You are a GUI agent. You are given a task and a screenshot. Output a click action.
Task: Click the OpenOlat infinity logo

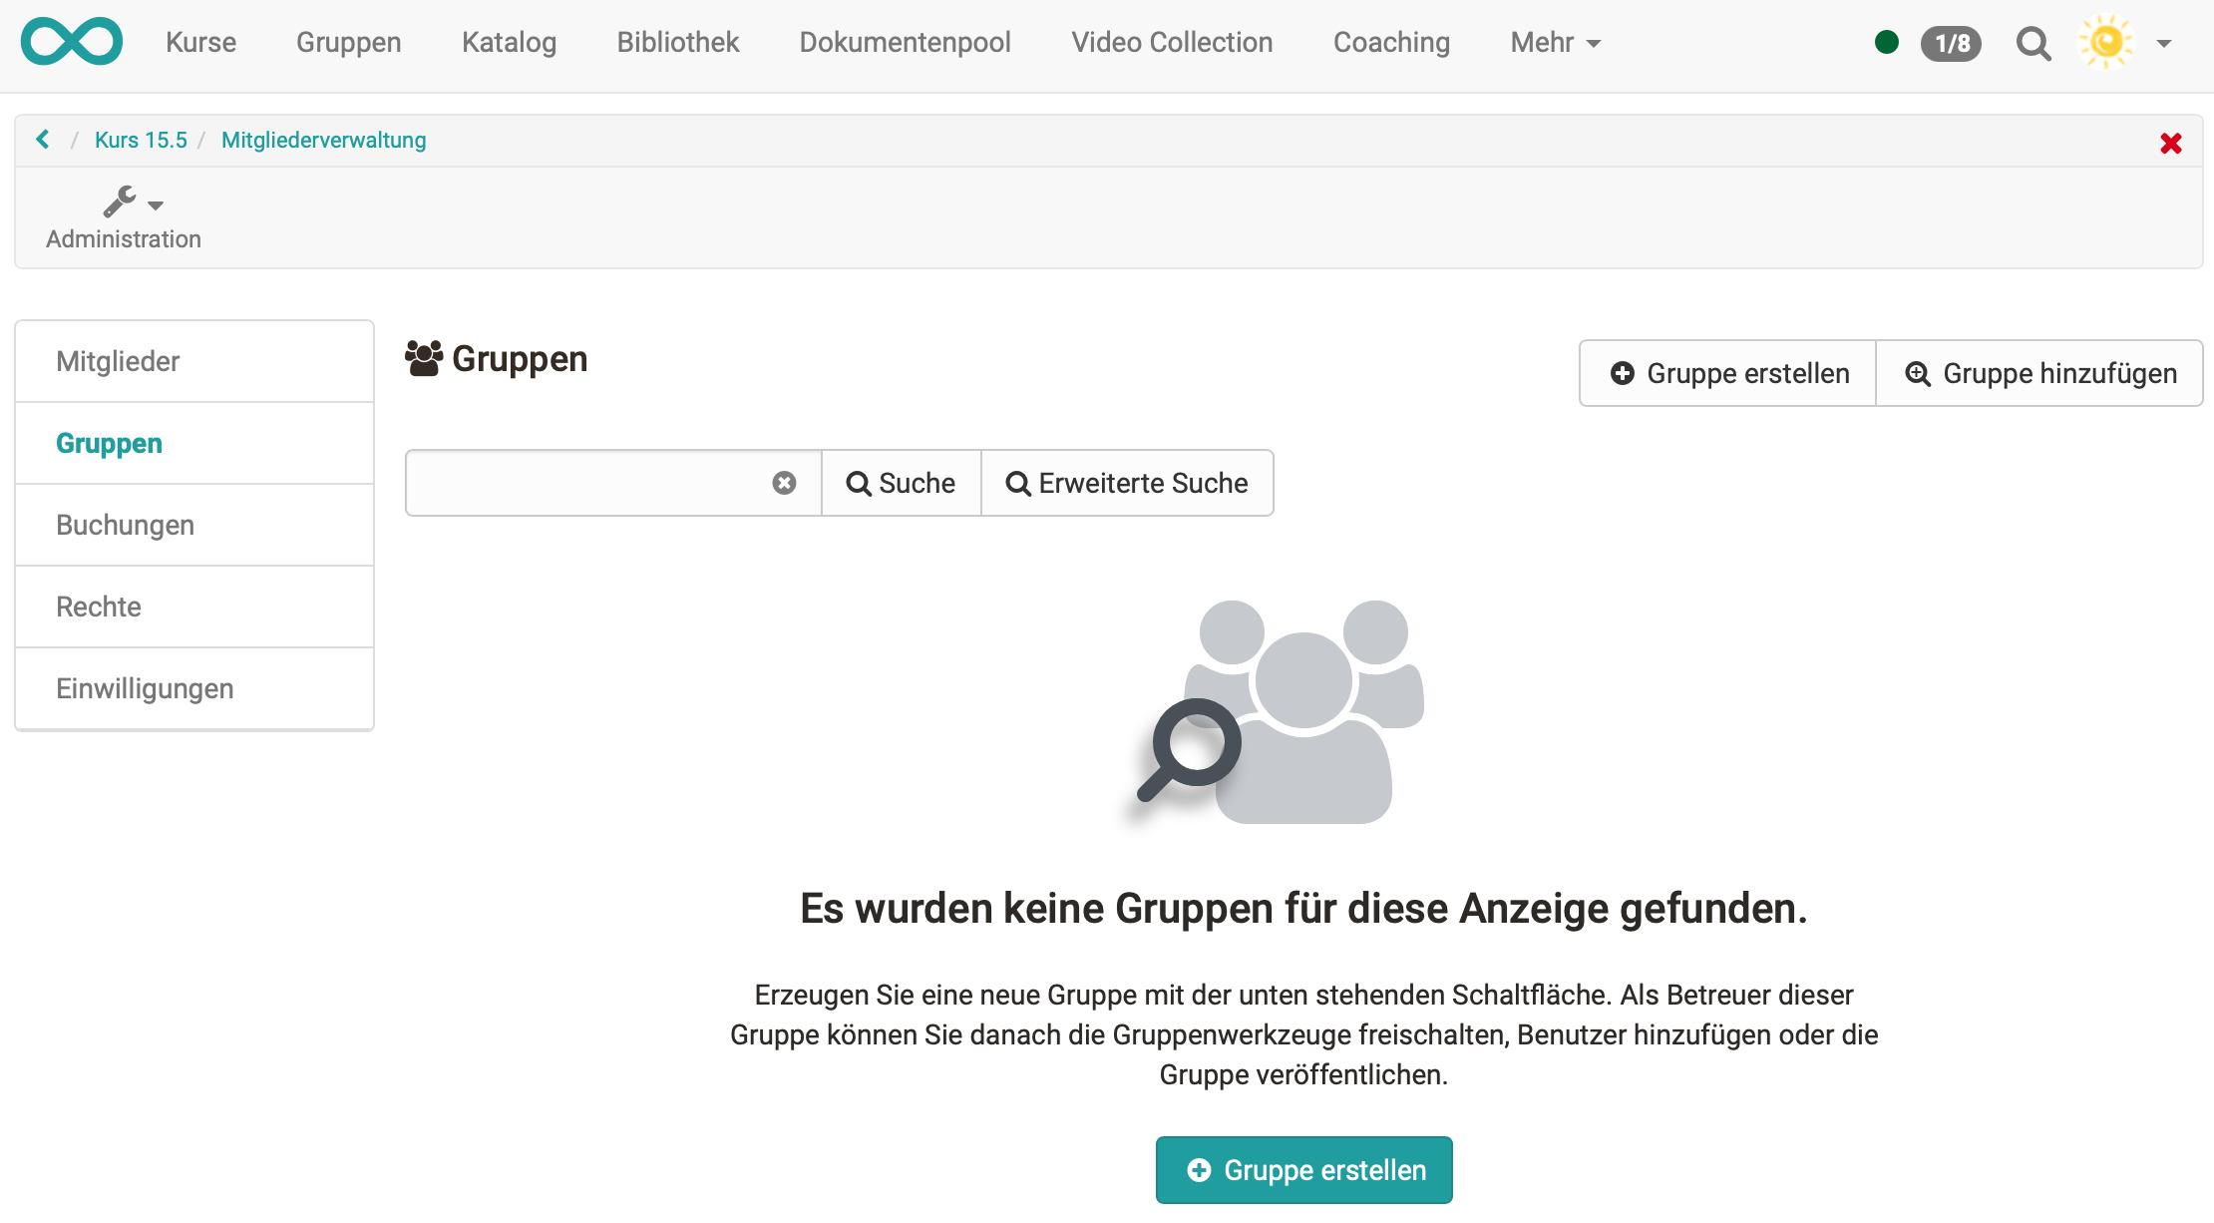[72, 42]
